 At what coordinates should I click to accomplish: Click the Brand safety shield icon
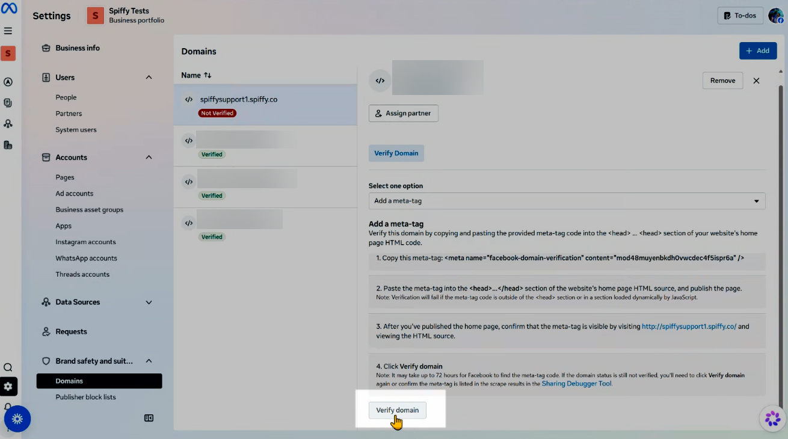[x=46, y=361]
